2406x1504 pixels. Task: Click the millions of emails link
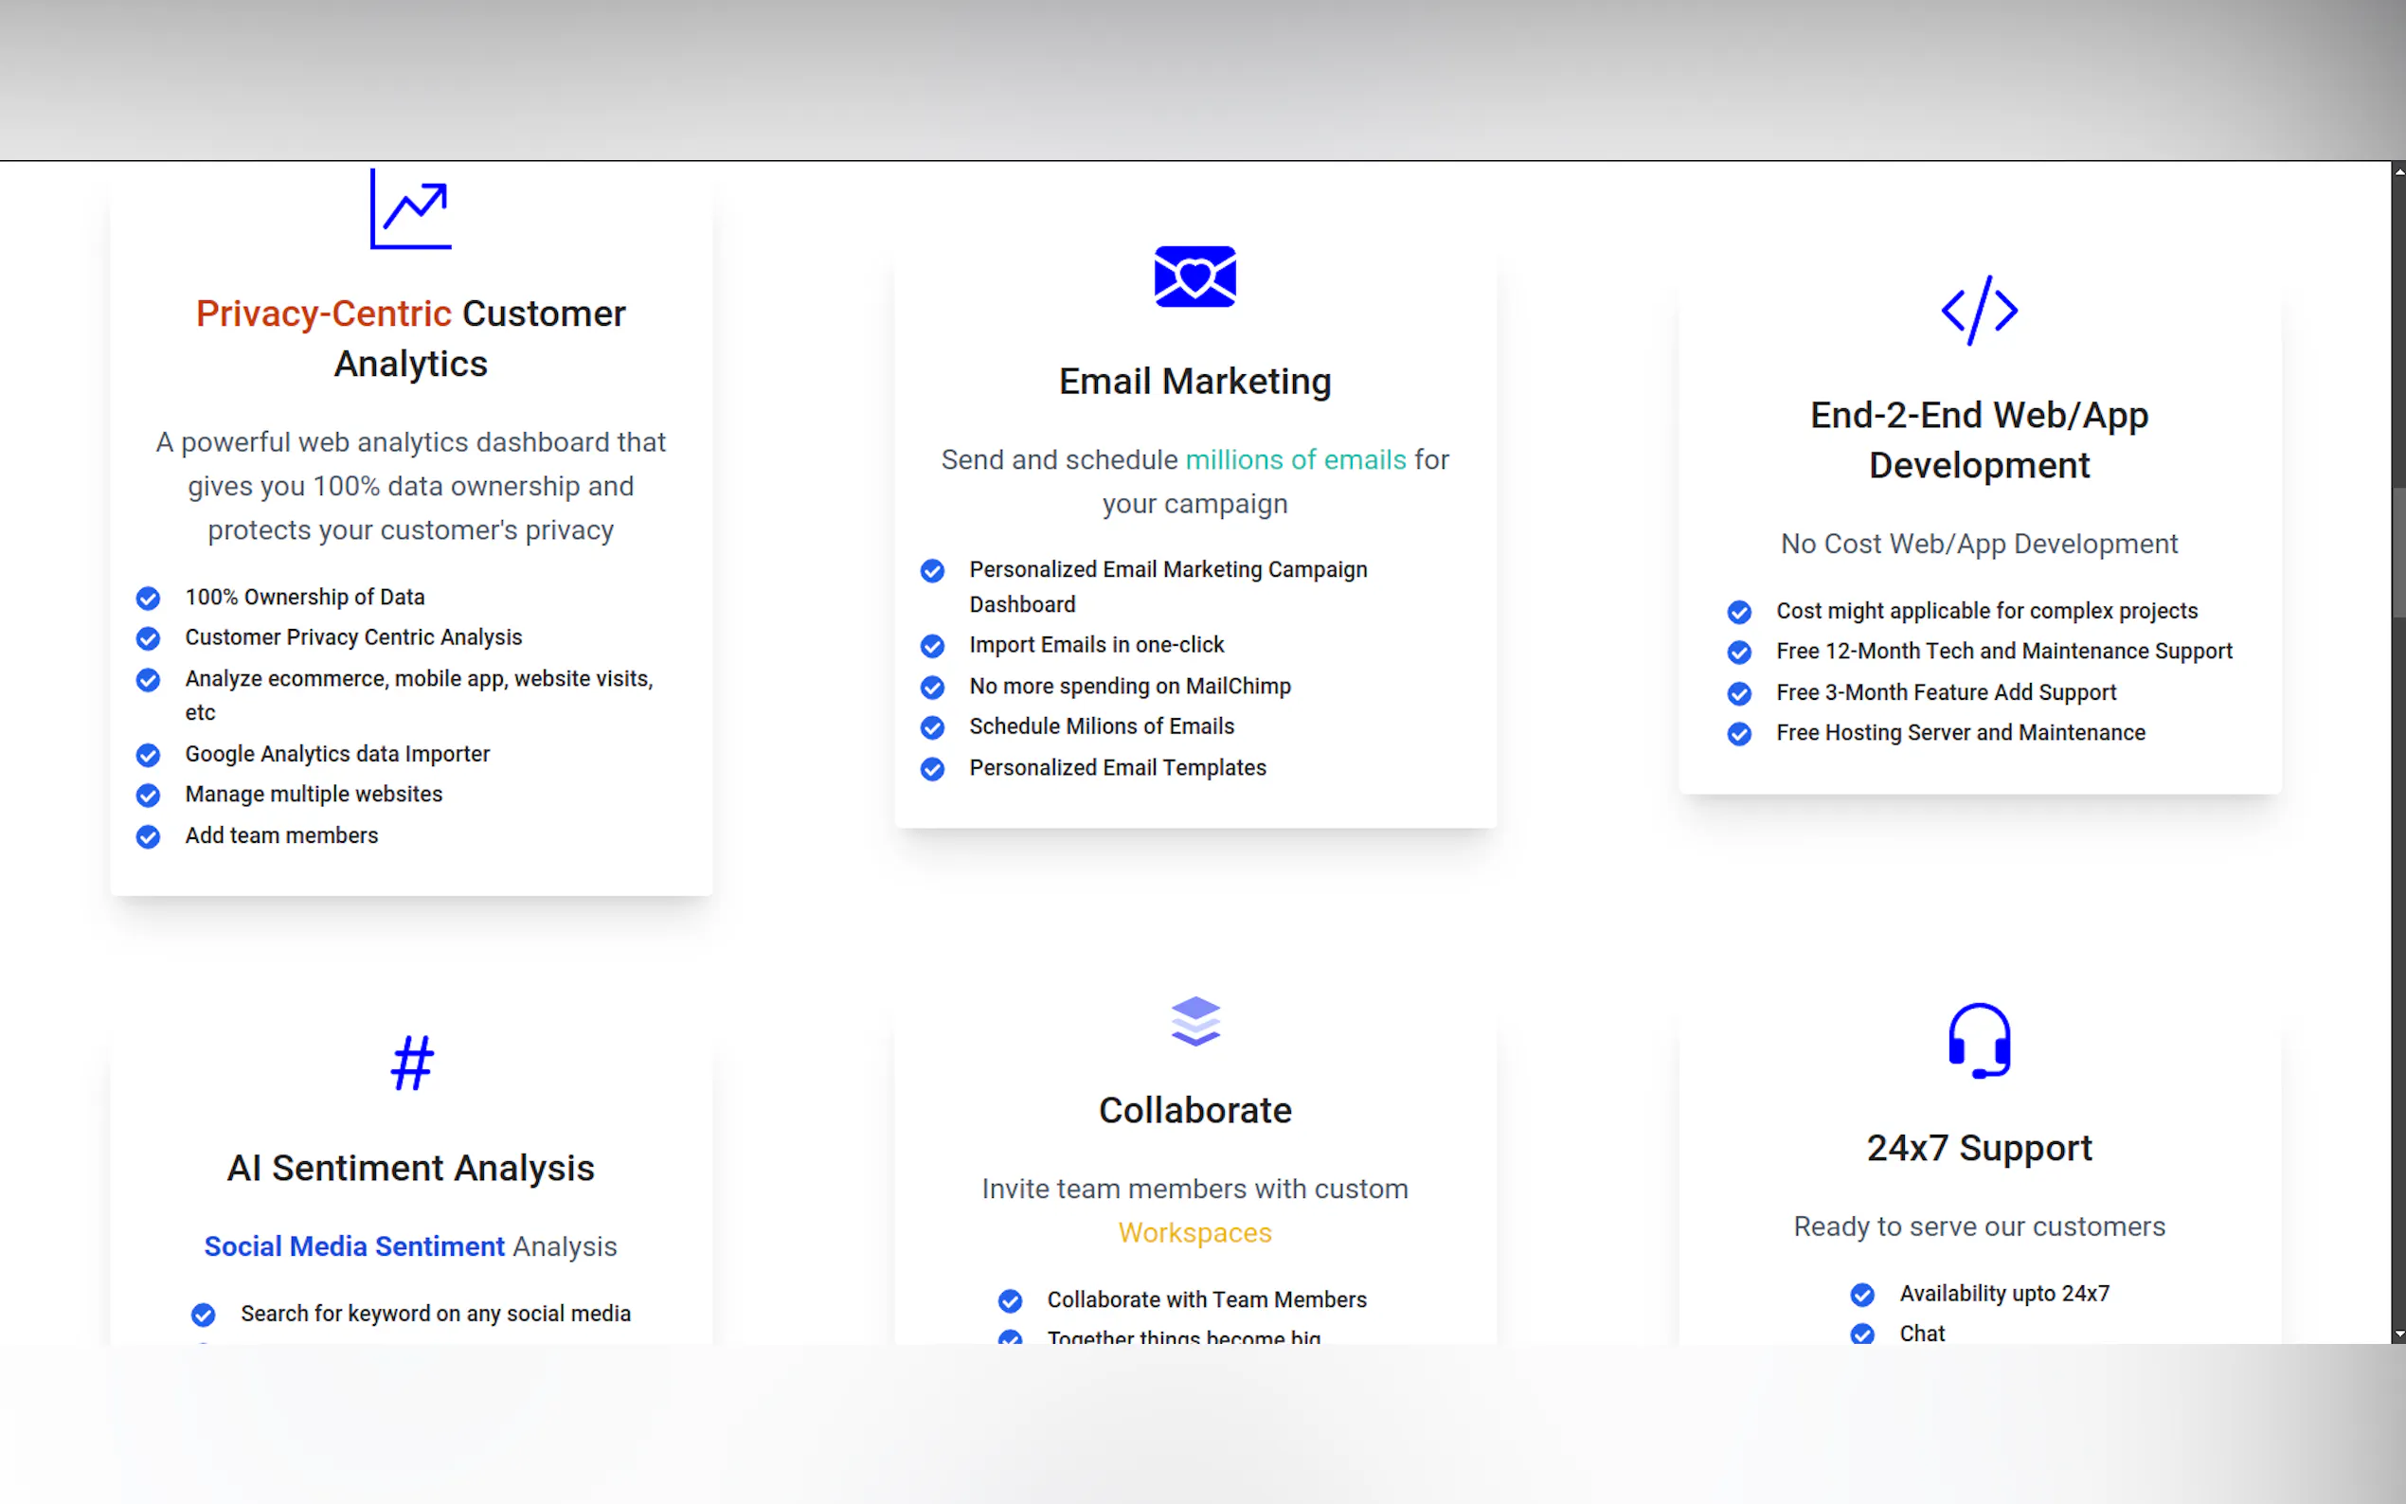click(x=1295, y=459)
